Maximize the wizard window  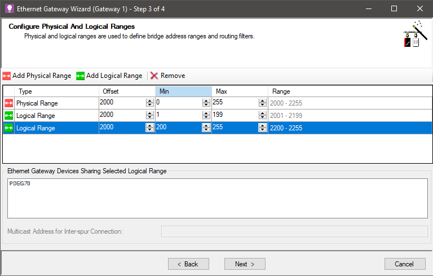tap(394, 8)
